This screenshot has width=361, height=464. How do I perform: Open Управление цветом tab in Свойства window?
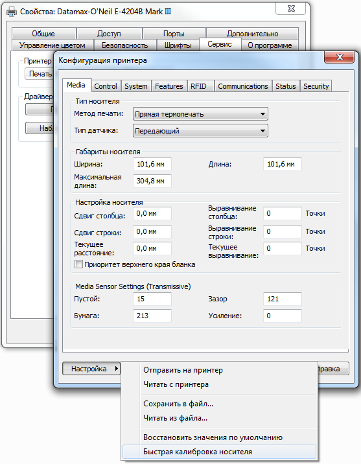pos(52,45)
